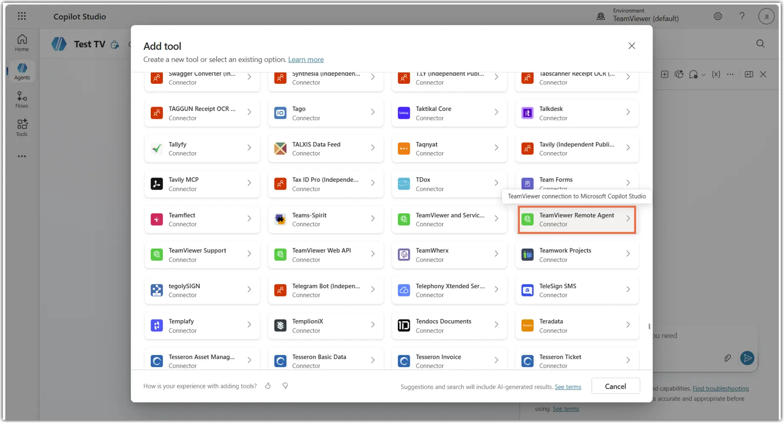Open the JI user account avatar
Viewport: 784px width, 423px height.
(x=766, y=16)
